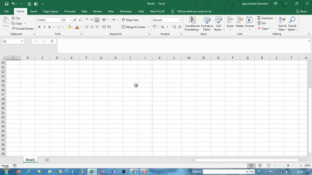Switch to the Page Layout tab
The image size is (312, 175).
click(51, 11)
